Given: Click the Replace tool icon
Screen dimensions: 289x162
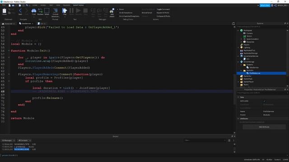Looking at the screenshot, I should (40, 11).
